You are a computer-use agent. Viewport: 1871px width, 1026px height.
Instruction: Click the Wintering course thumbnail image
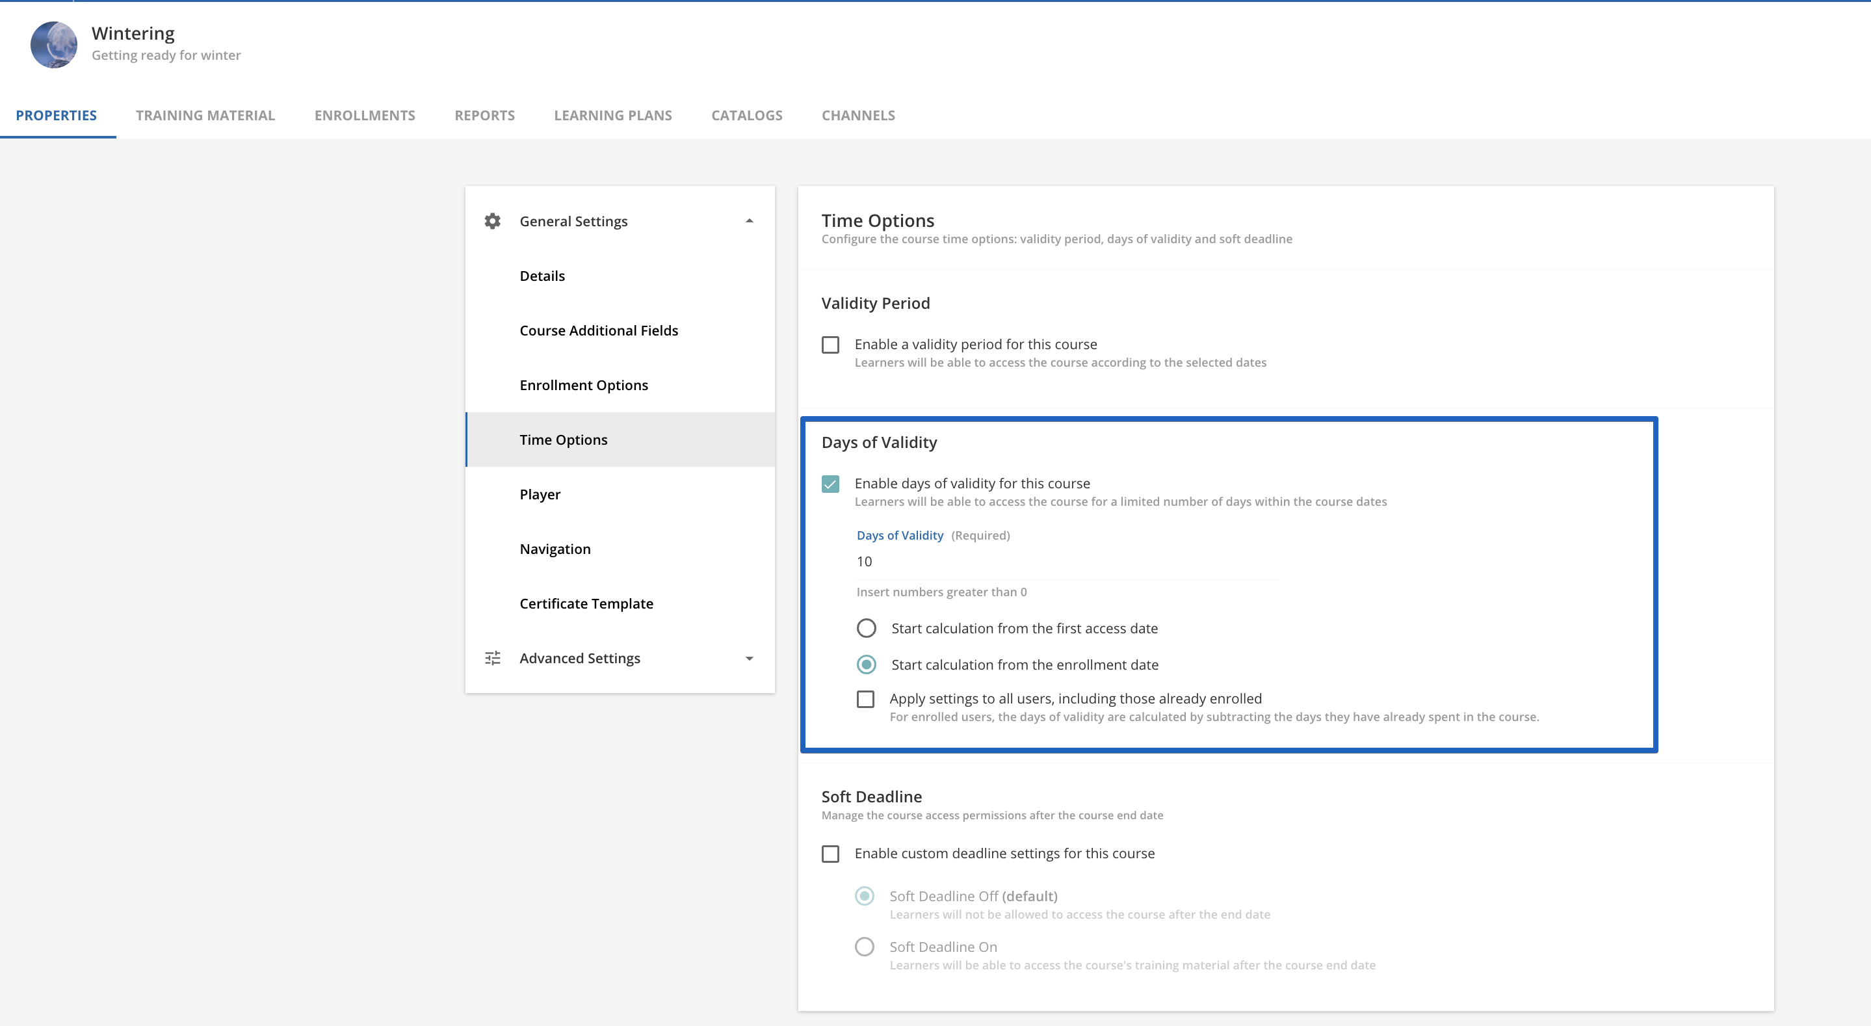(54, 44)
